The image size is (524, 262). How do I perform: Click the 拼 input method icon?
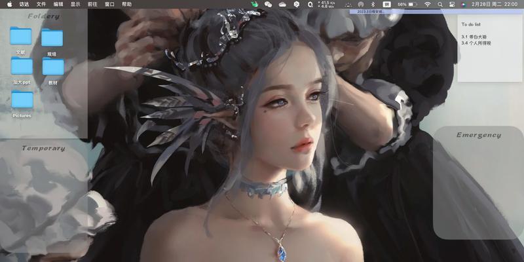386,5
